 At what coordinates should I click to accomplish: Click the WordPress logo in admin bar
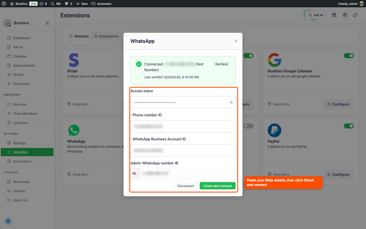click(4, 4)
